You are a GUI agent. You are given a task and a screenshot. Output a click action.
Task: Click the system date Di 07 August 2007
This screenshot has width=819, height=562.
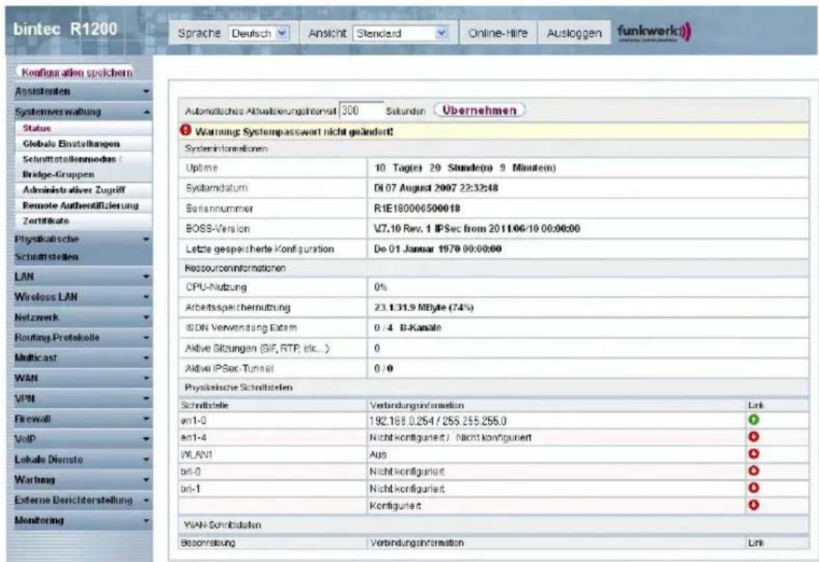tap(436, 188)
